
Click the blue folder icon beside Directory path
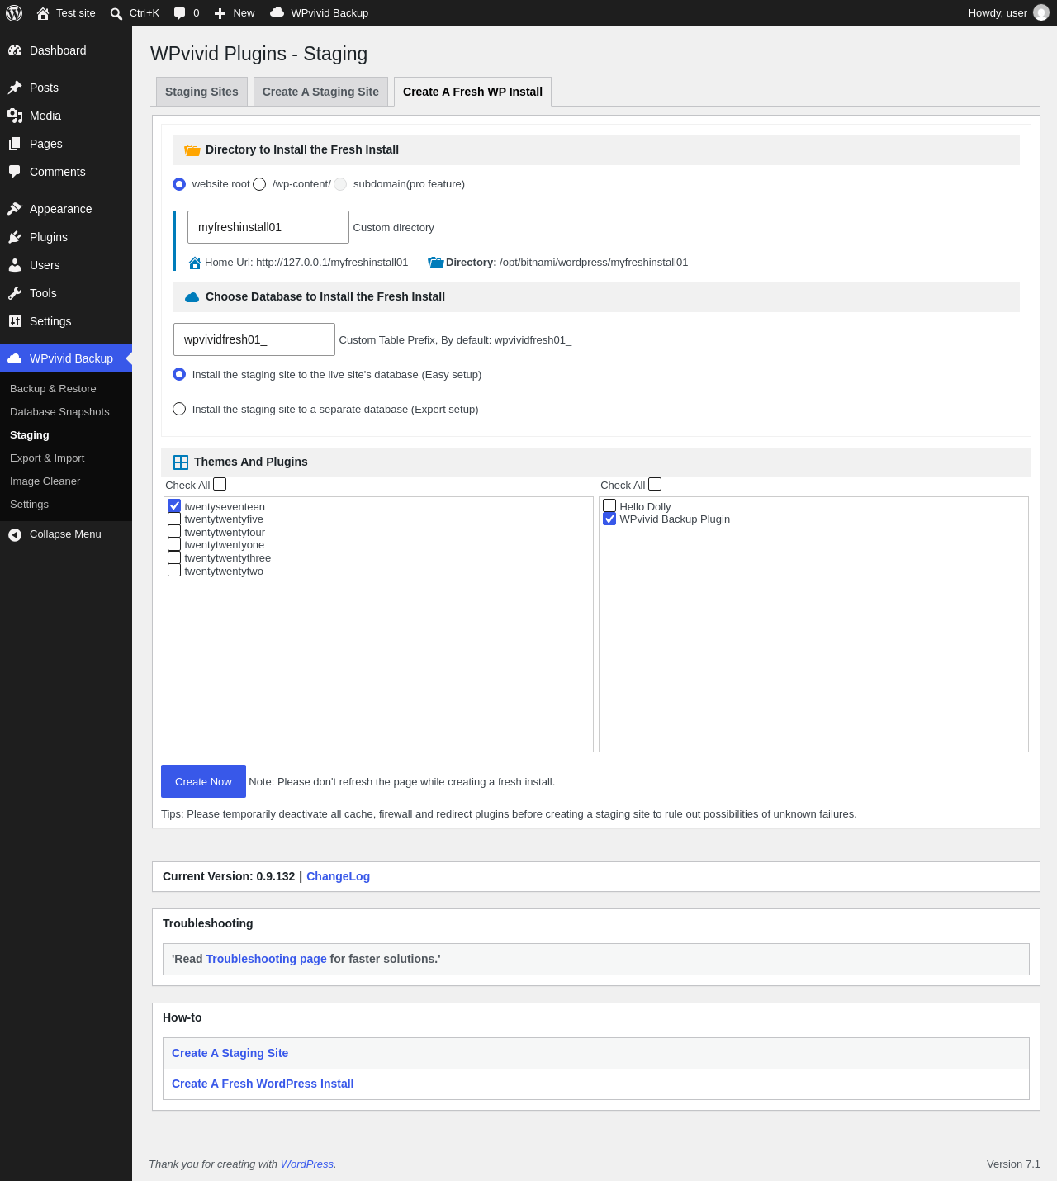tap(436, 263)
